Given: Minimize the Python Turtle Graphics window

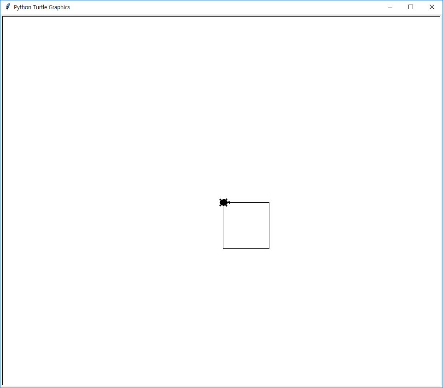Looking at the screenshot, I should [x=390, y=7].
